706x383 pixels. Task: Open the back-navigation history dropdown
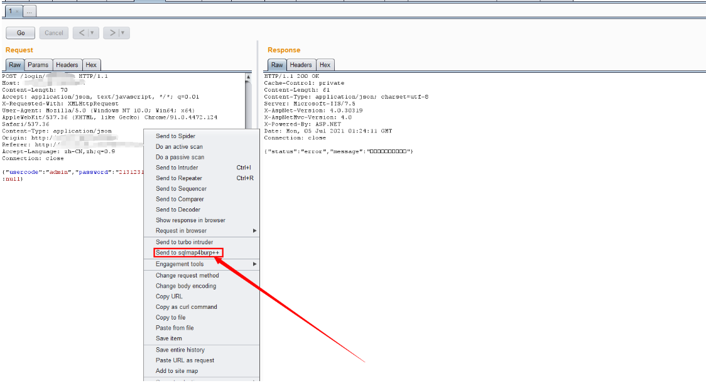click(x=92, y=33)
